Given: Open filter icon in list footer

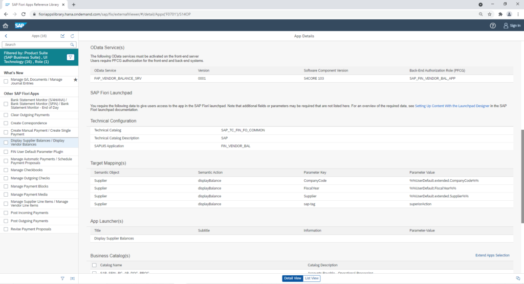Looking at the screenshot, I should tap(62, 278).
